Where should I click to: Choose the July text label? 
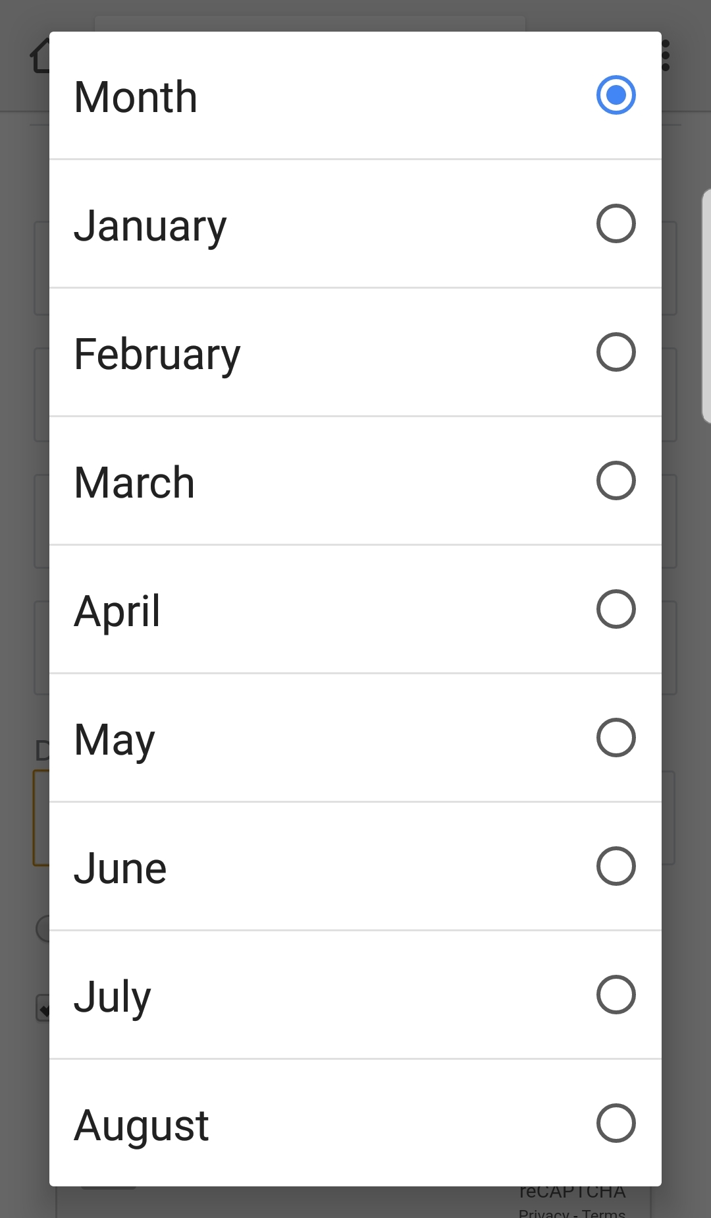pos(113,997)
